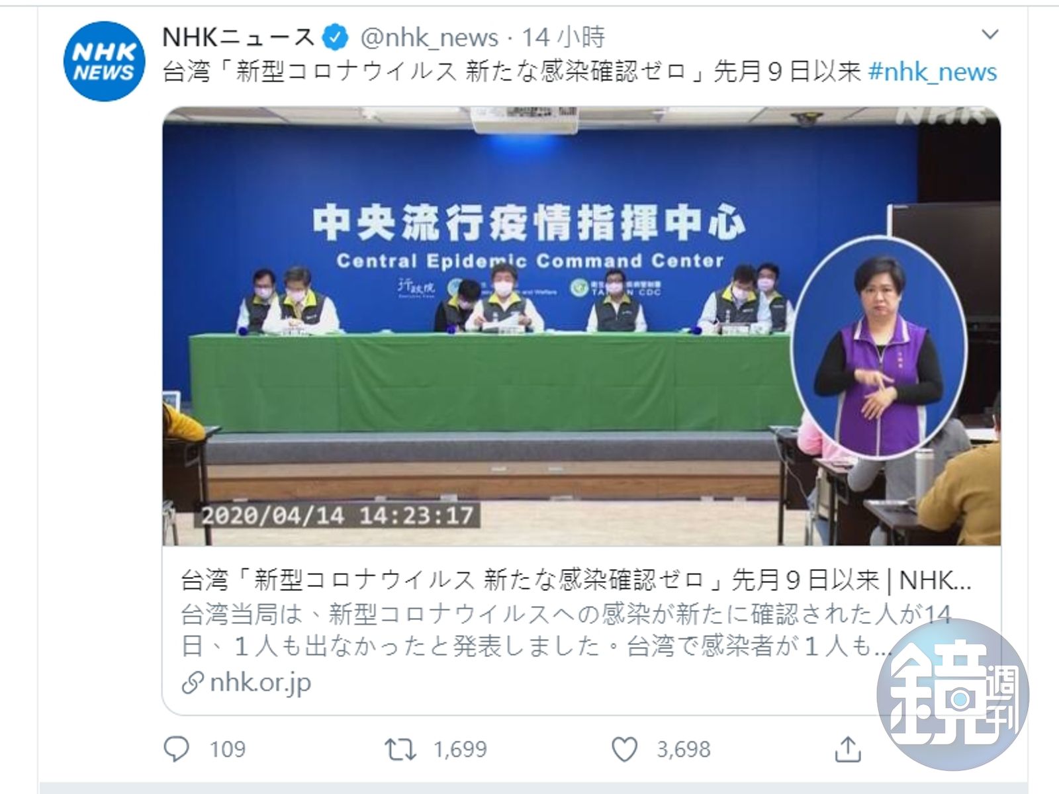The image size is (1059, 794).
Task: Retweet using the retweet arrows icon
Action: (x=400, y=750)
